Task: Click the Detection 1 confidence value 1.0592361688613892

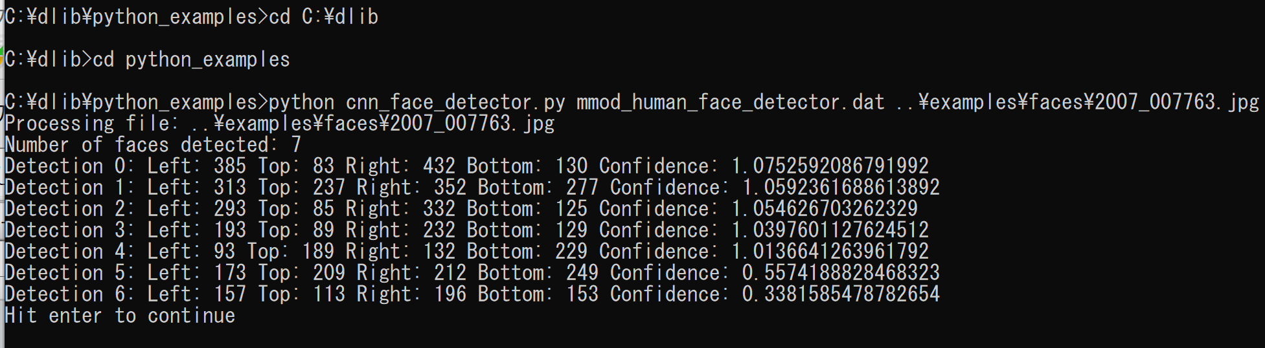Action: (x=841, y=188)
